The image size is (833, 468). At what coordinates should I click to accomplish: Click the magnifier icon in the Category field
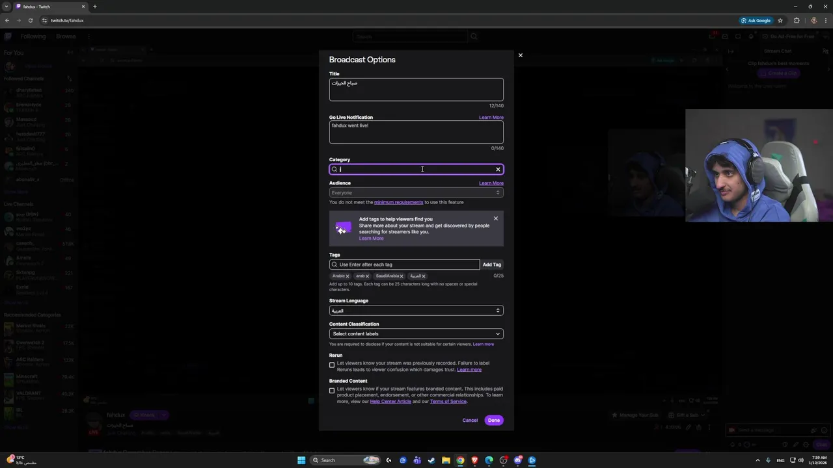(x=335, y=170)
